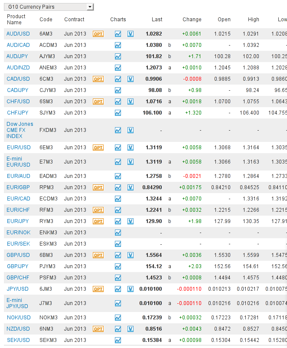This screenshot has width=287, height=348.
Task: Open chart icon for GBP/JPY row
Action: click(118, 266)
